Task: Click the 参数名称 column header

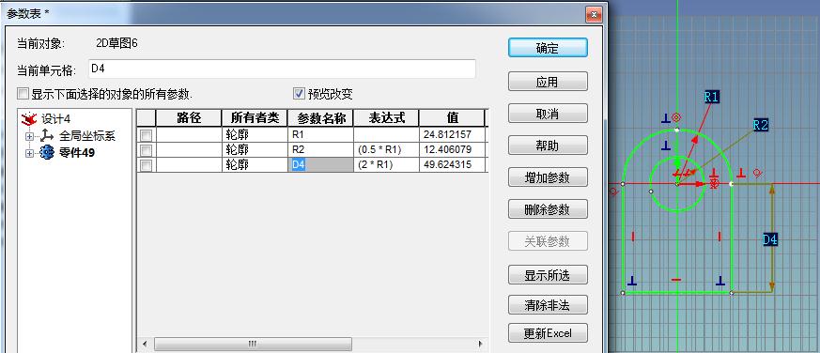Action: pyautogui.click(x=320, y=117)
